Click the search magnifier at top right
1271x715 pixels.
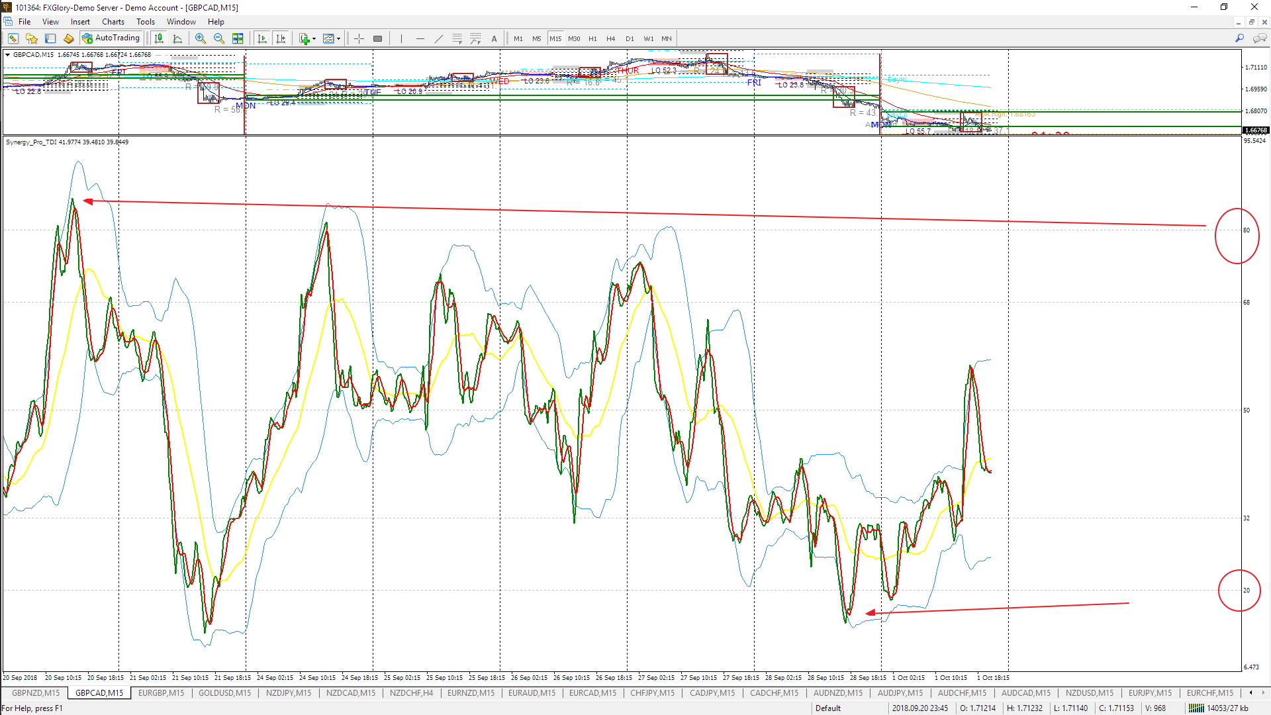click(x=1239, y=38)
